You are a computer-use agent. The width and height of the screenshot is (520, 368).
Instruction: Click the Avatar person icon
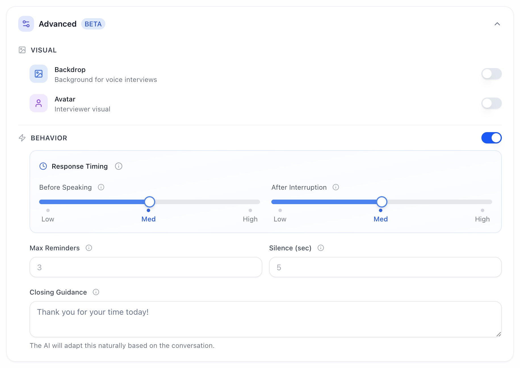(x=39, y=103)
